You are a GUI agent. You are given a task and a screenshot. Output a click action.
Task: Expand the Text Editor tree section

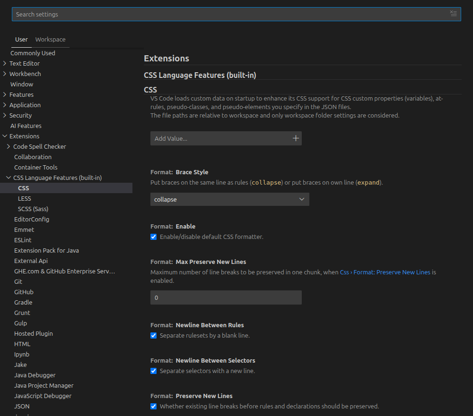tap(5, 63)
